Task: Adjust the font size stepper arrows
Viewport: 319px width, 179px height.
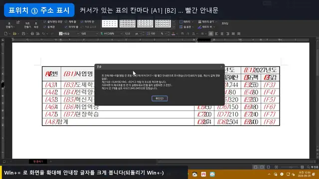Action: (x=143, y=34)
